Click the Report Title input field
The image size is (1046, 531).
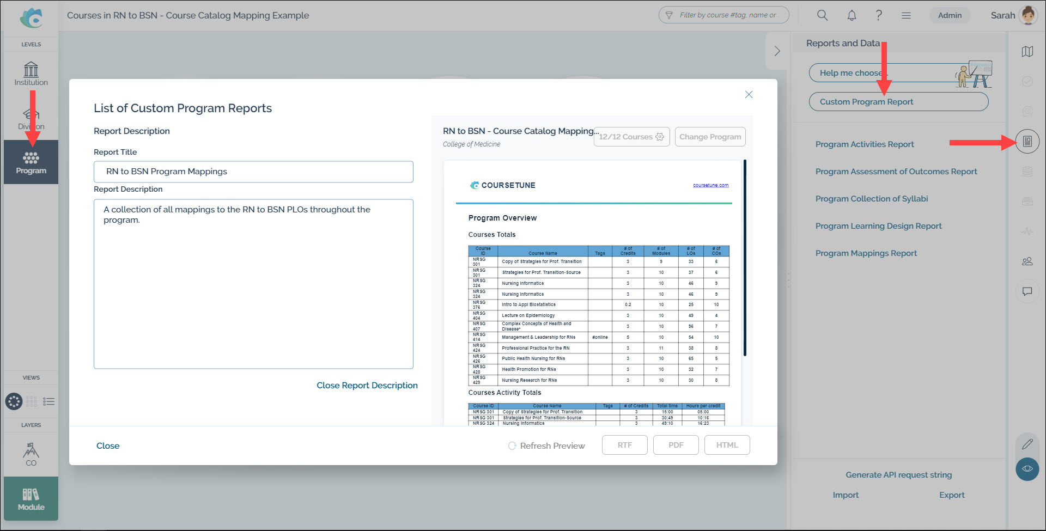tap(253, 172)
